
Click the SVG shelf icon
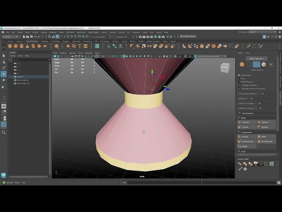click(85, 46)
